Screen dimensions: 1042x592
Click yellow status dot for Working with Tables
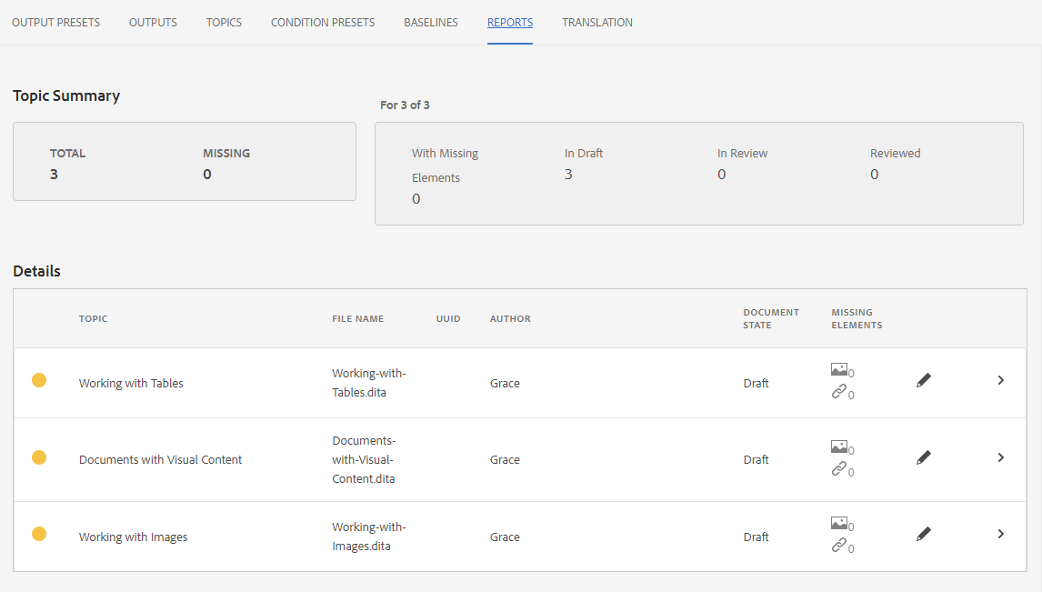pyautogui.click(x=39, y=380)
